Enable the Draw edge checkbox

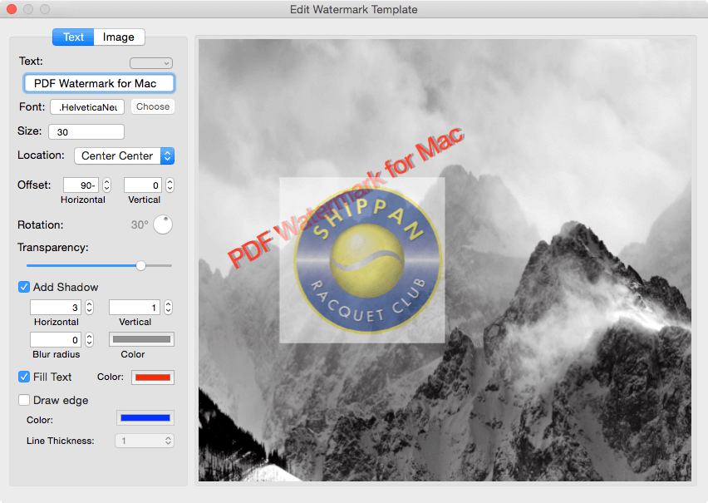click(x=24, y=400)
